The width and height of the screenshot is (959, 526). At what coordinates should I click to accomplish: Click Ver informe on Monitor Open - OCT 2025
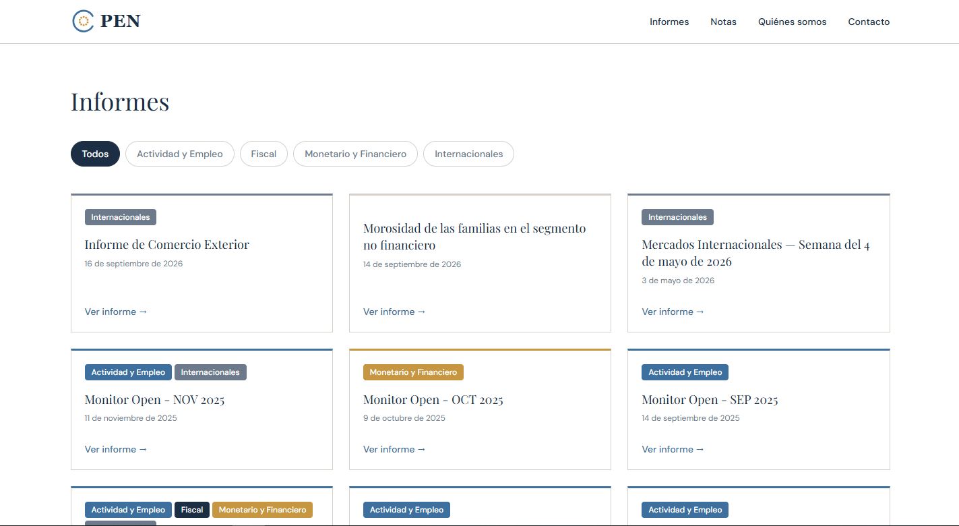394,449
